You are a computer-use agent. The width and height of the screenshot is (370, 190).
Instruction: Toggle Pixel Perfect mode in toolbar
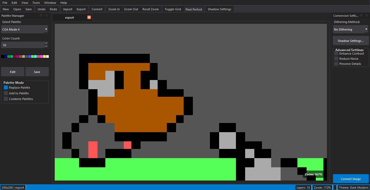194,9
